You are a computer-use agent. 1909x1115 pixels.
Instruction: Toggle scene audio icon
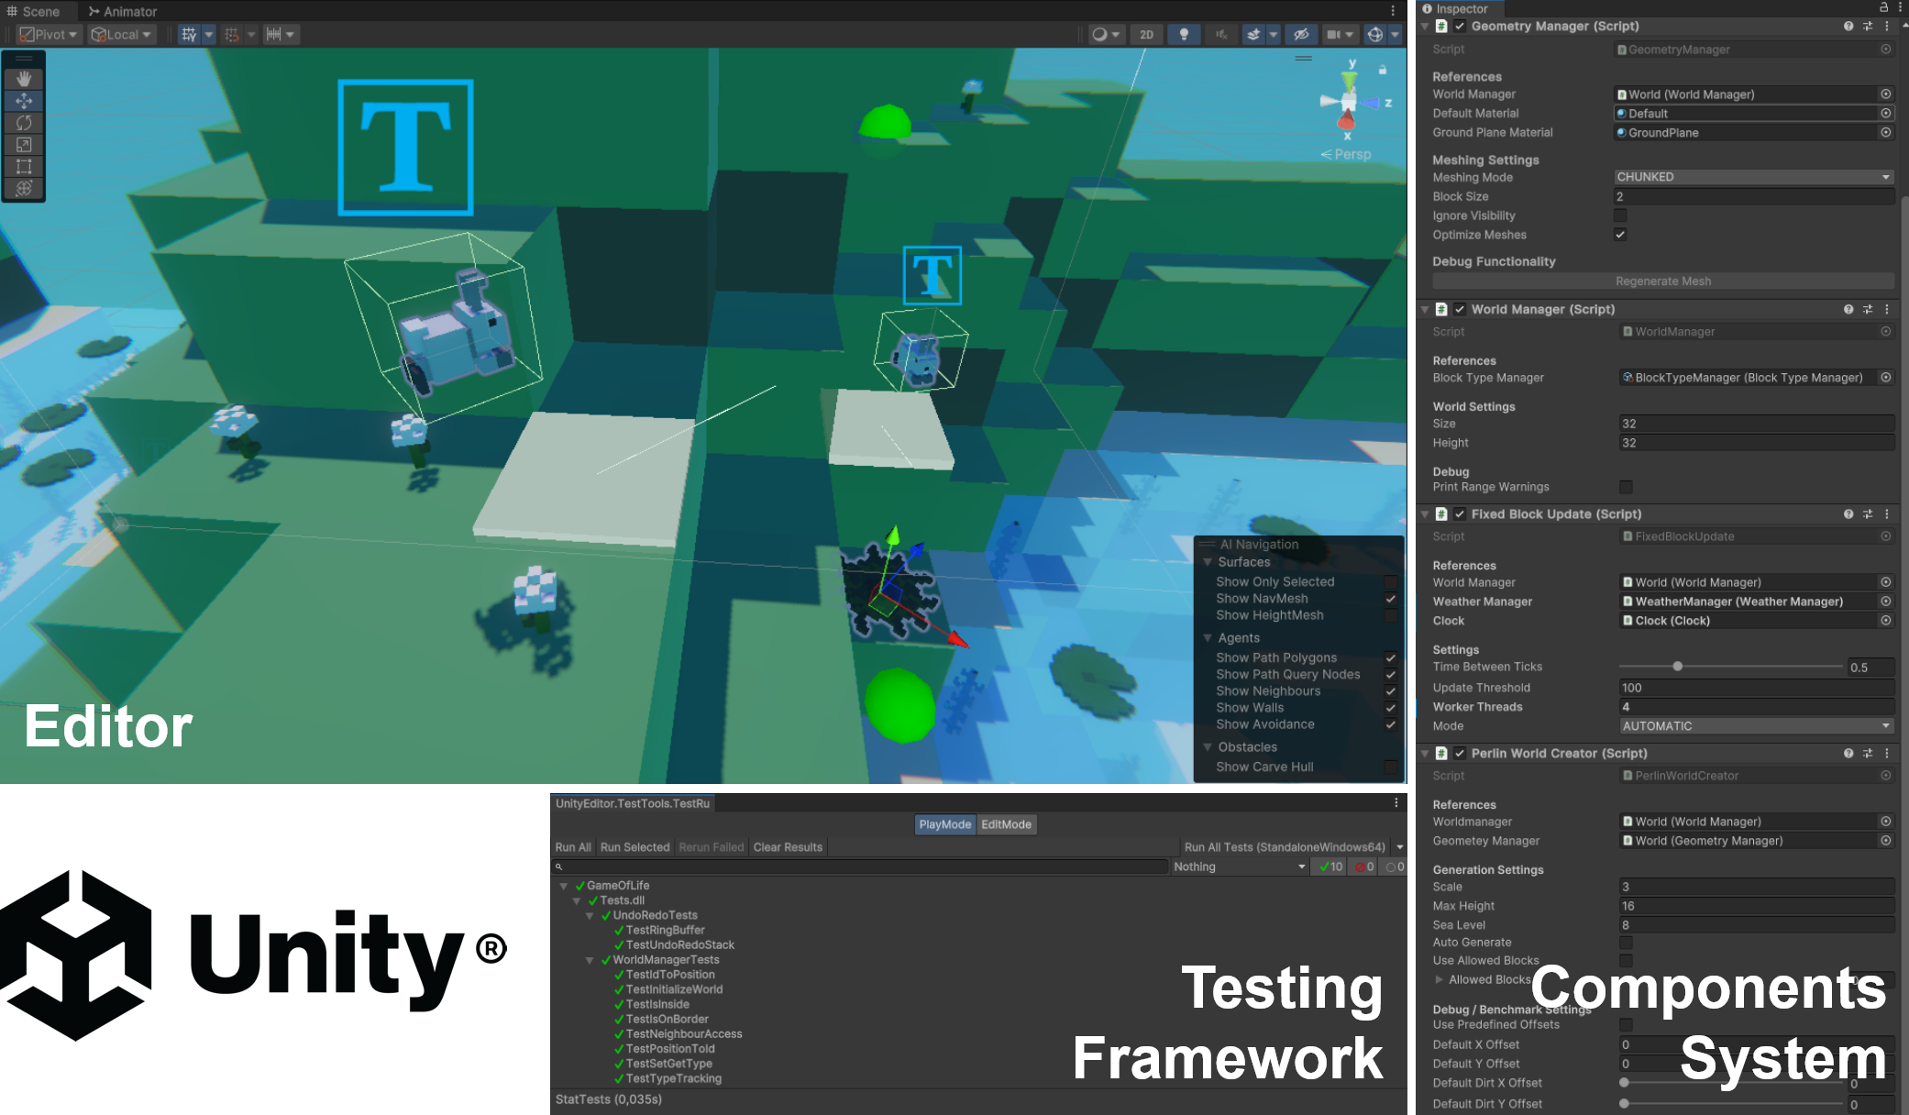pos(1221,35)
